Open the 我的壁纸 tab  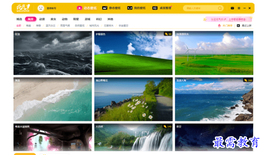(x=140, y=8)
